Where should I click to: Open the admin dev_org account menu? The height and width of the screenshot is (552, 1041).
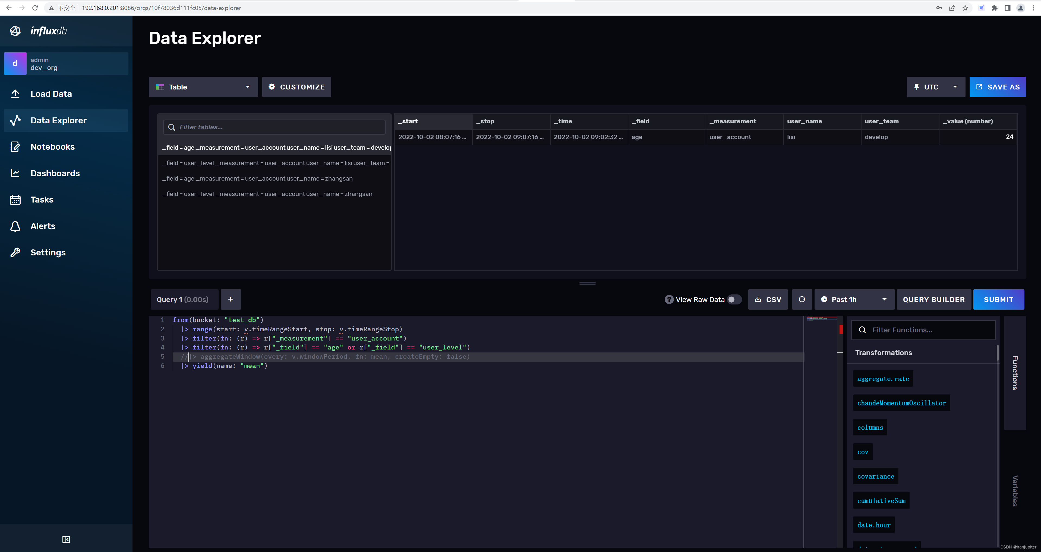pyautogui.click(x=66, y=63)
